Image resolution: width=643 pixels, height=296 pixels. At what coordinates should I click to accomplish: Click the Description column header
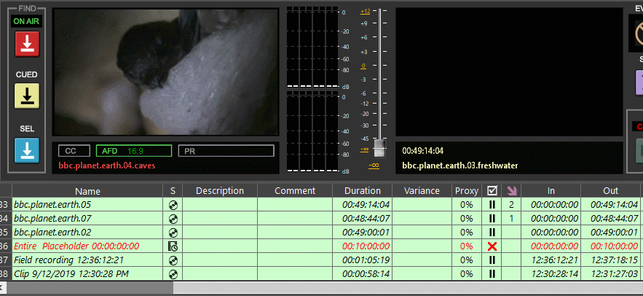pyautogui.click(x=220, y=190)
